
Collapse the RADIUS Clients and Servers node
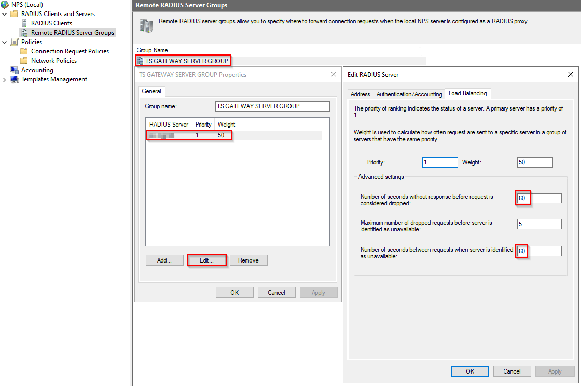point(5,14)
